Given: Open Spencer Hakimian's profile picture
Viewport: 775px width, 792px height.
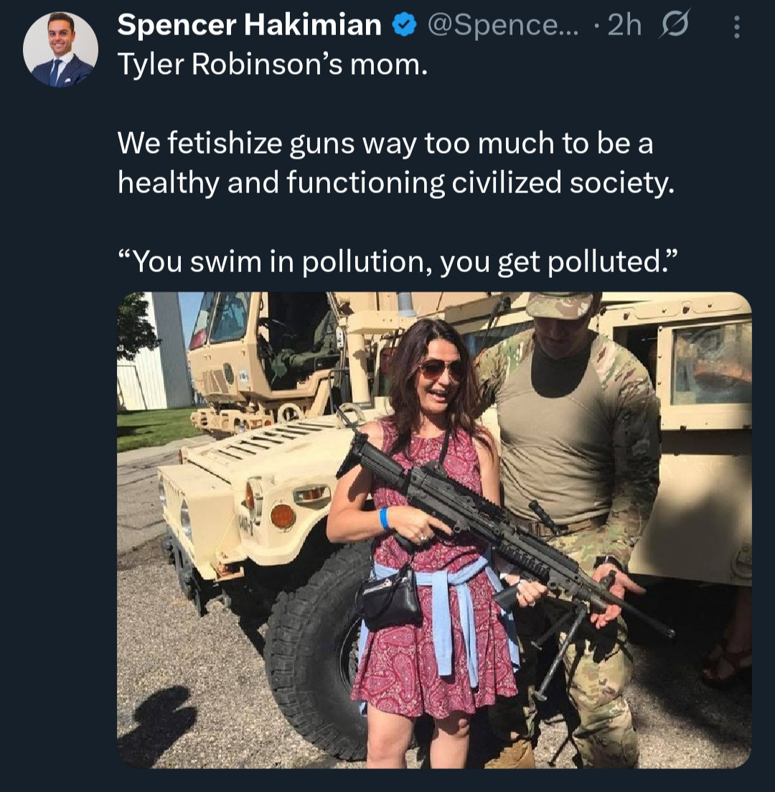Looking at the screenshot, I should 60,49.
